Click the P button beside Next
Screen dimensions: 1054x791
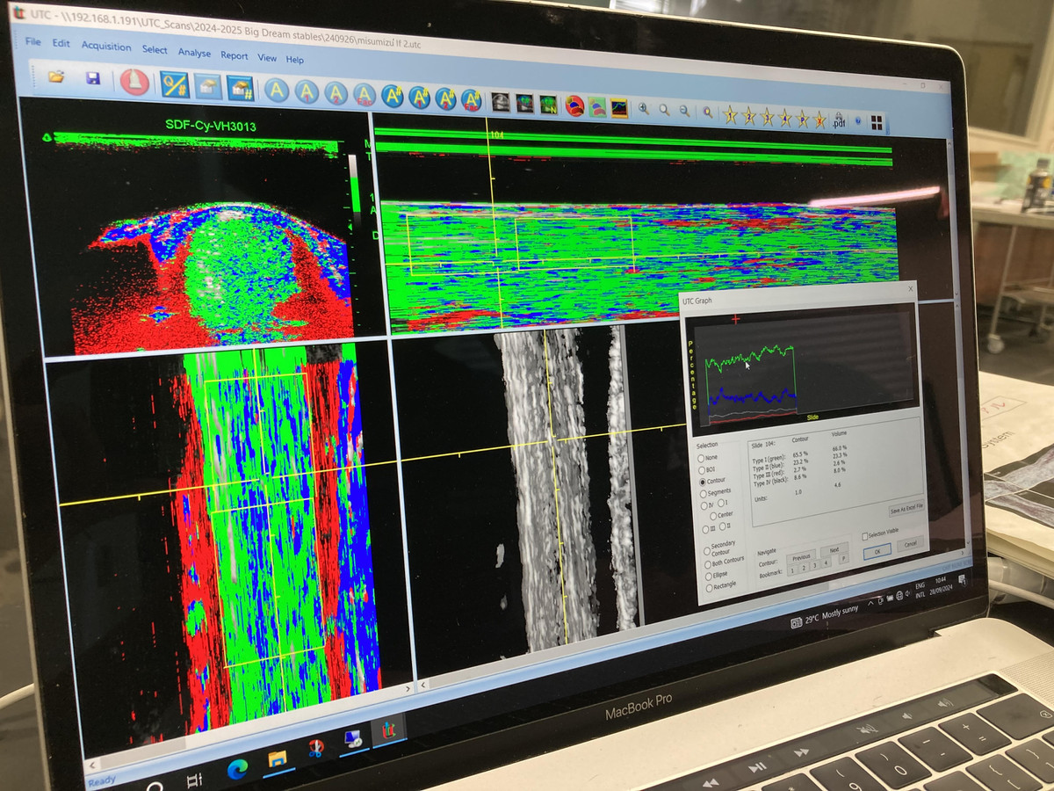click(842, 560)
